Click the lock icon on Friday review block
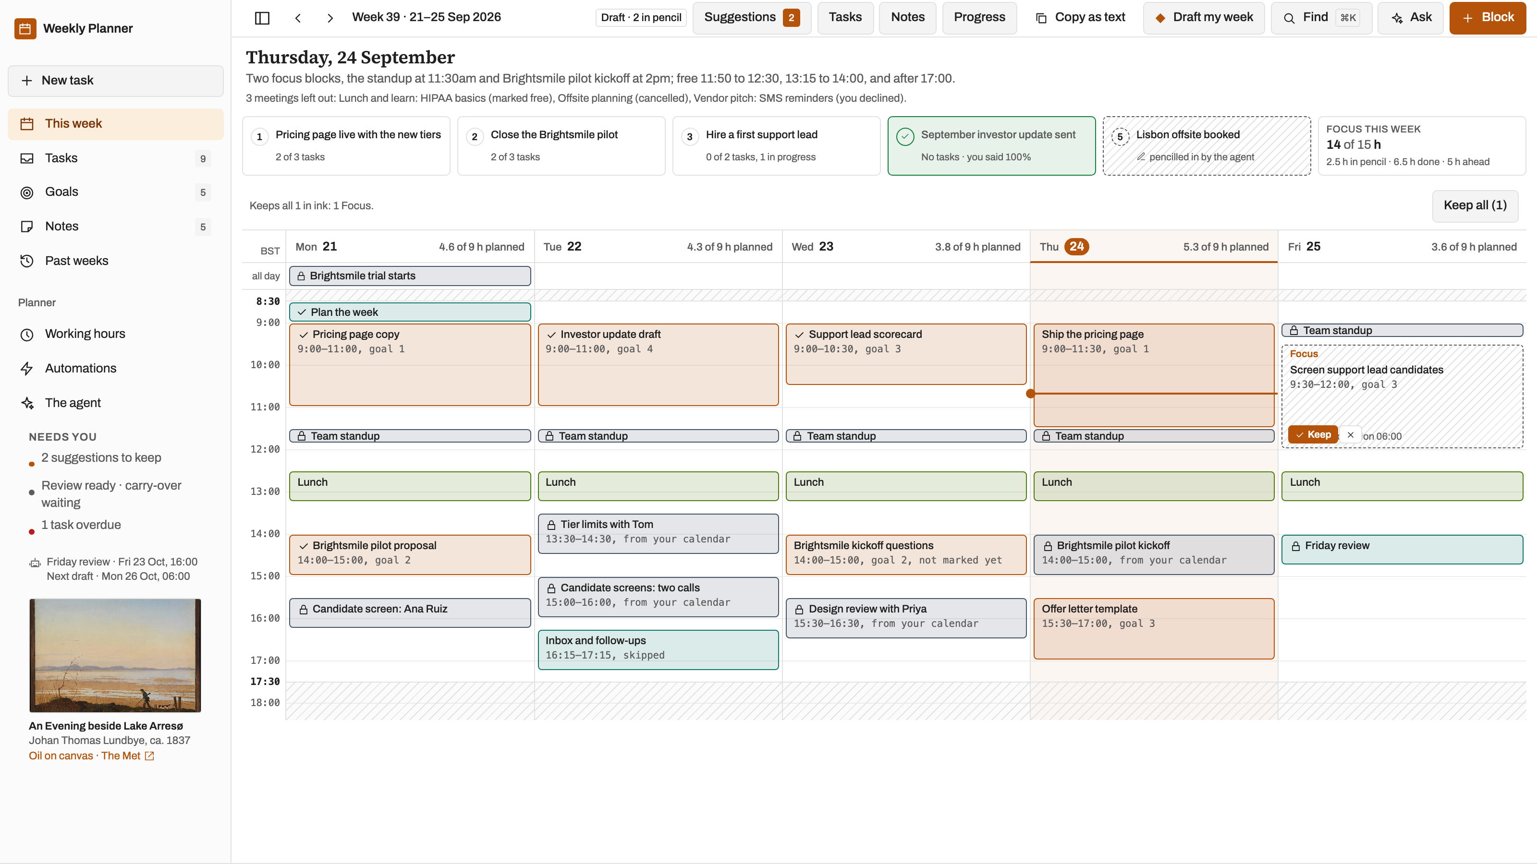This screenshot has width=1537, height=864. 1296,546
